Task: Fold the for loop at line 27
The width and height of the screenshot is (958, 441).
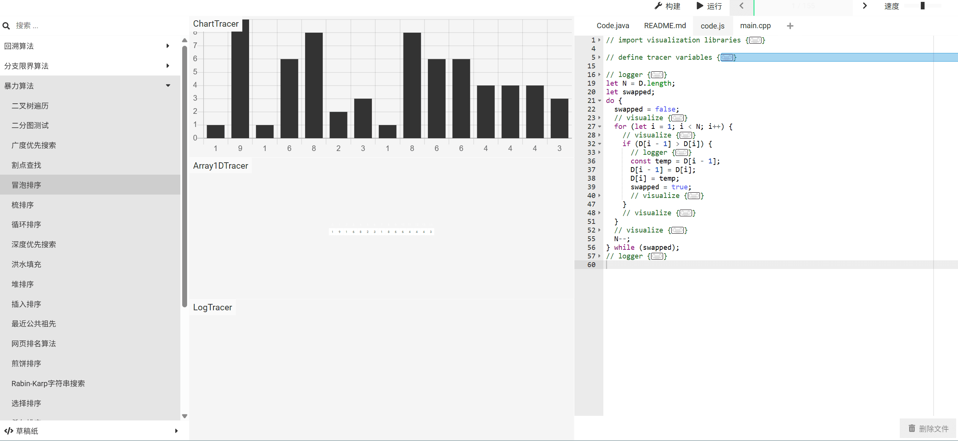Action: pos(600,127)
